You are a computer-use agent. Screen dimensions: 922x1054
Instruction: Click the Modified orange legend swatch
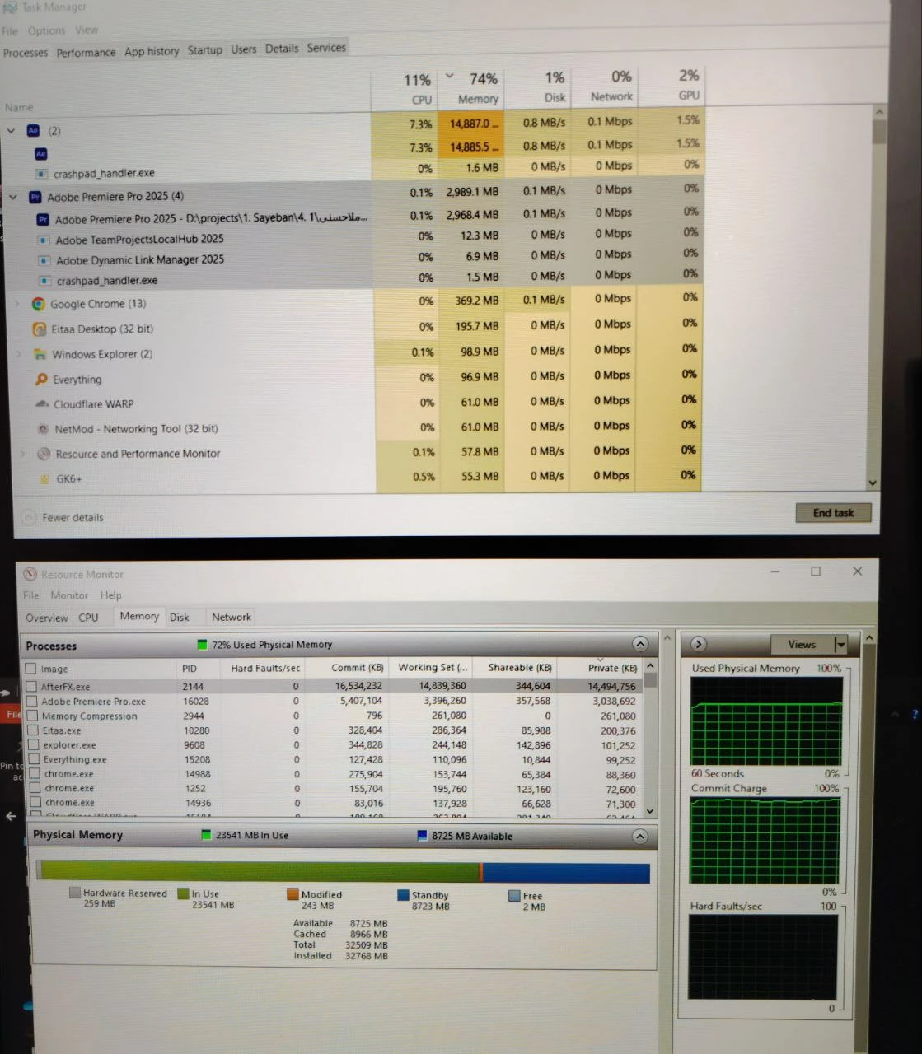(293, 894)
